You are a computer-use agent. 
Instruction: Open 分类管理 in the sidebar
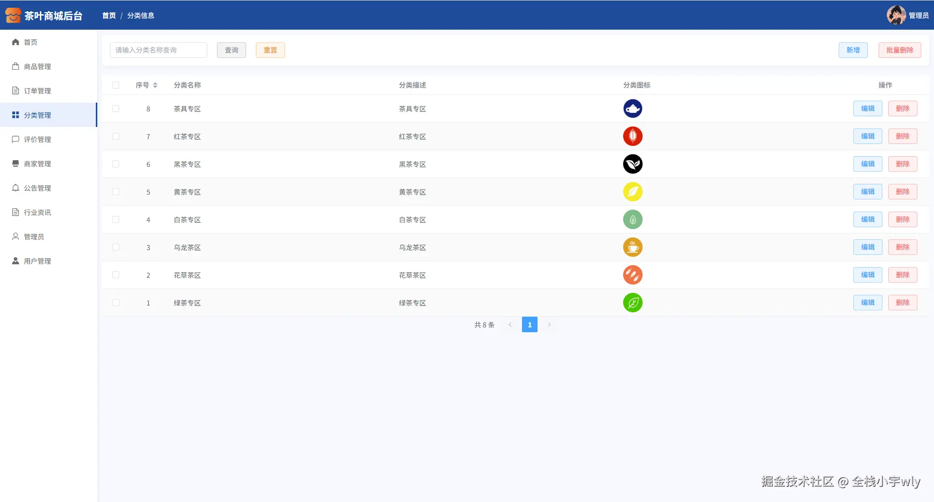(49, 115)
